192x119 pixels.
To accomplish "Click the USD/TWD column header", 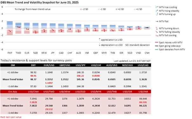I will point(49,92).
